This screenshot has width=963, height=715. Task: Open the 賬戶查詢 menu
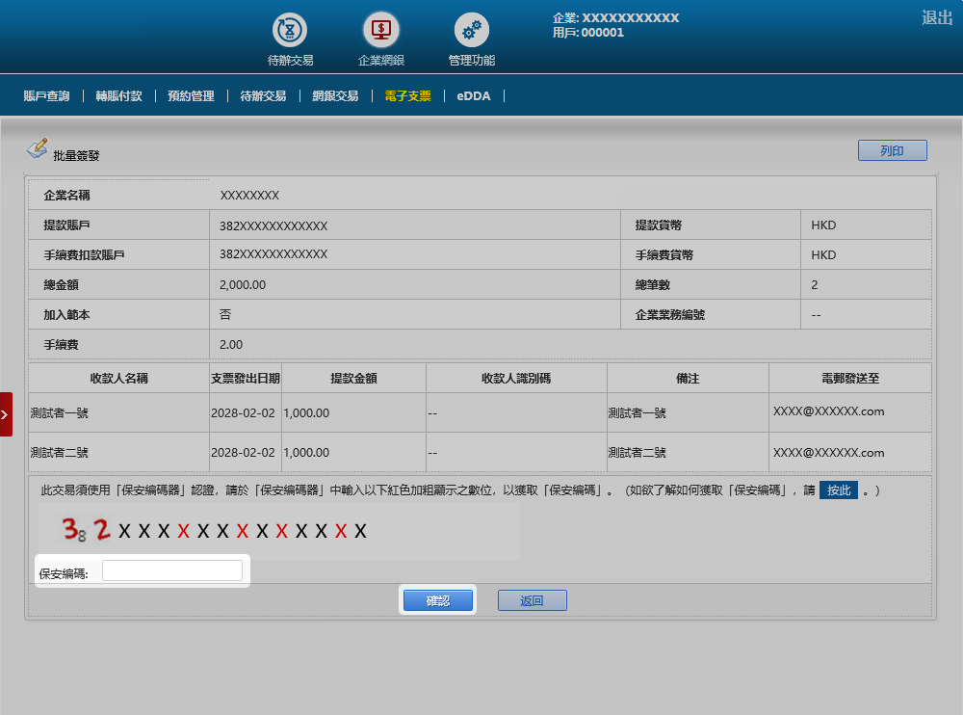[x=46, y=96]
